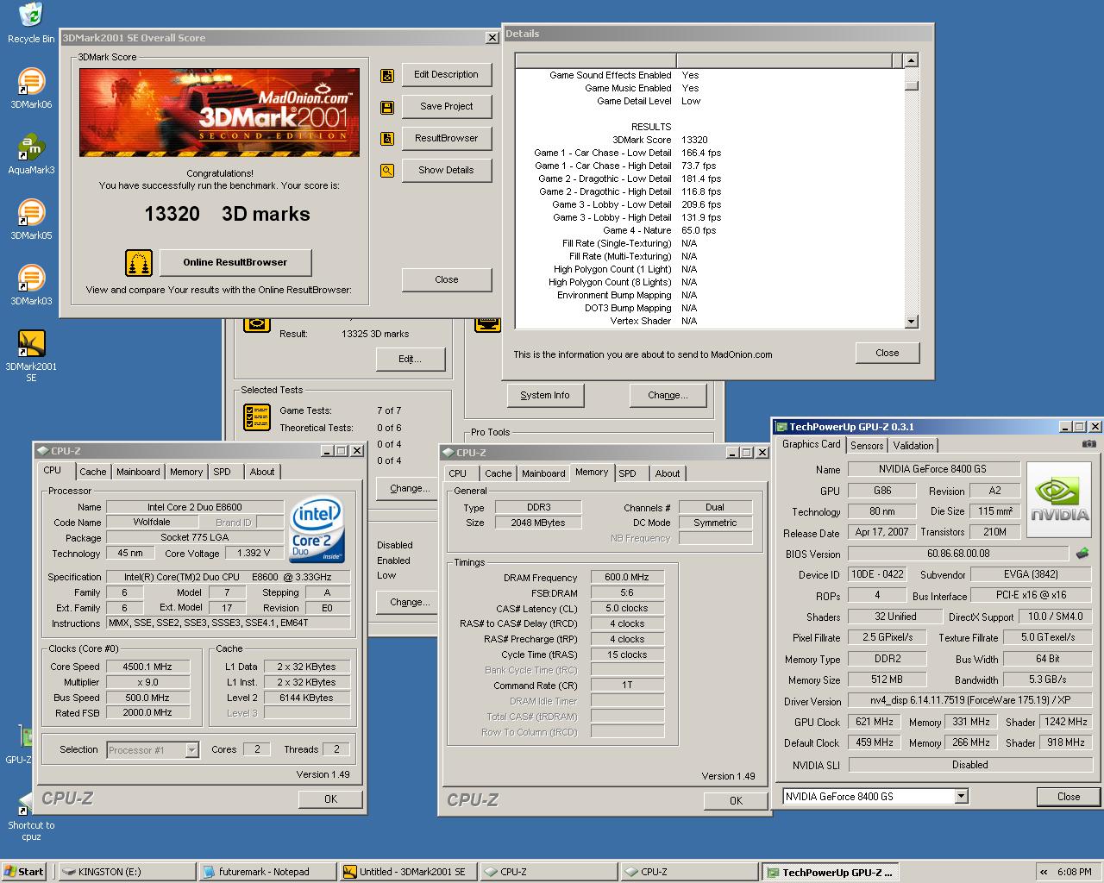Screen dimensions: 1104x883
Task: Switch to Untitled - 3DMark2001 SE taskbar item
Action: (x=407, y=872)
